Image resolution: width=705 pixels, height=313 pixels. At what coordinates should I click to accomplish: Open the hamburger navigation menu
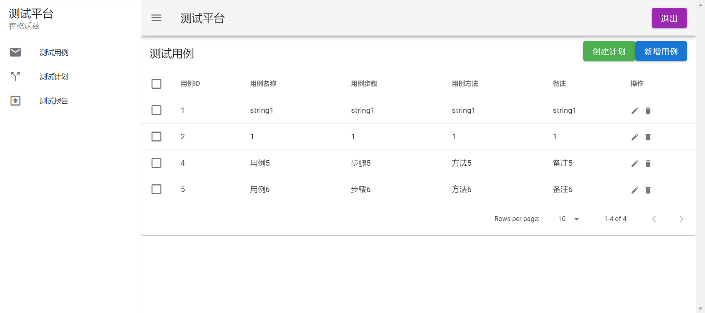click(x=156, y=18)
